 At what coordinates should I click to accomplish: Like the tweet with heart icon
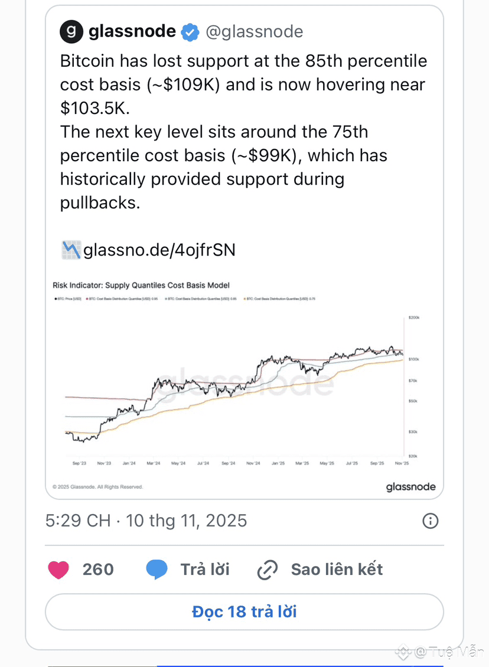(58, 570)
